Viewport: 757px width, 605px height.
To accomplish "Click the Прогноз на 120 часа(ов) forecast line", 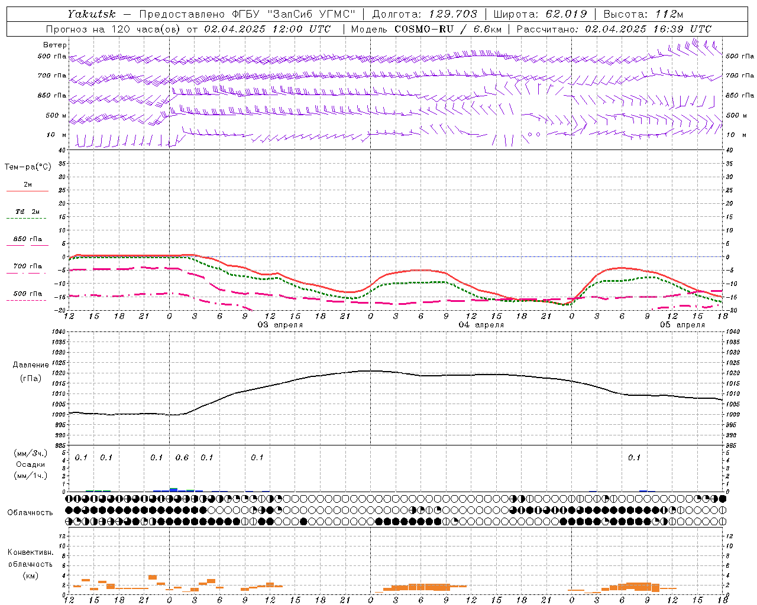I will [188, 29].
